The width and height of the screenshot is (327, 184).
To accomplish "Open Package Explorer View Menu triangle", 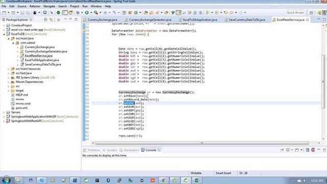I will tap(65, 19).
